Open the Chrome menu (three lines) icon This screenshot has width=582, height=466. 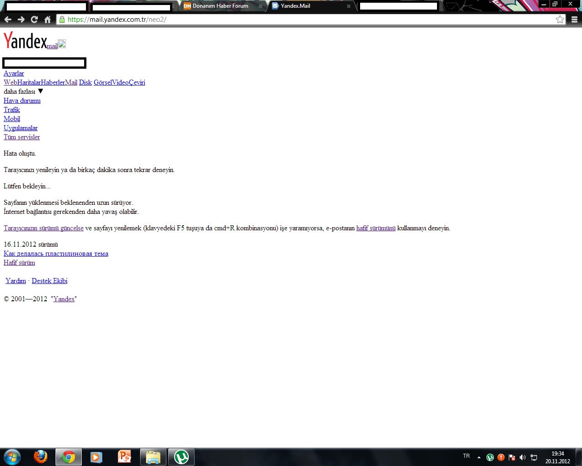pos(574,20)
